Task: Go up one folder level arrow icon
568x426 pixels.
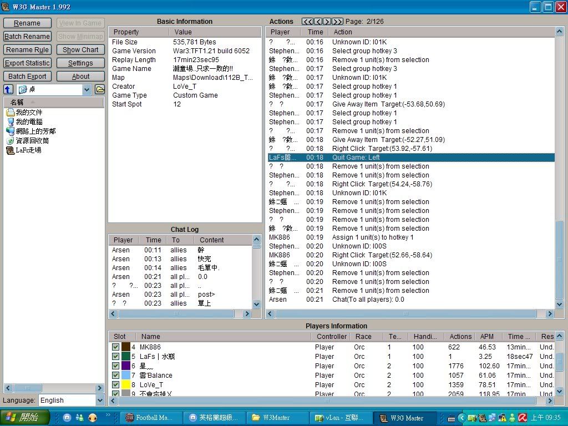Action: 8,89
